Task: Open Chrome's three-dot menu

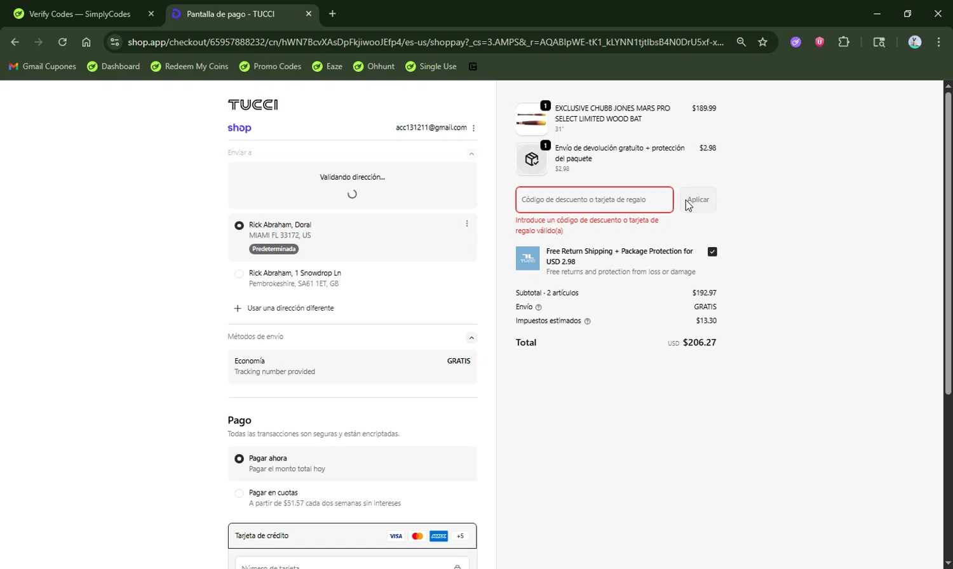Action: tap(939, 42)
